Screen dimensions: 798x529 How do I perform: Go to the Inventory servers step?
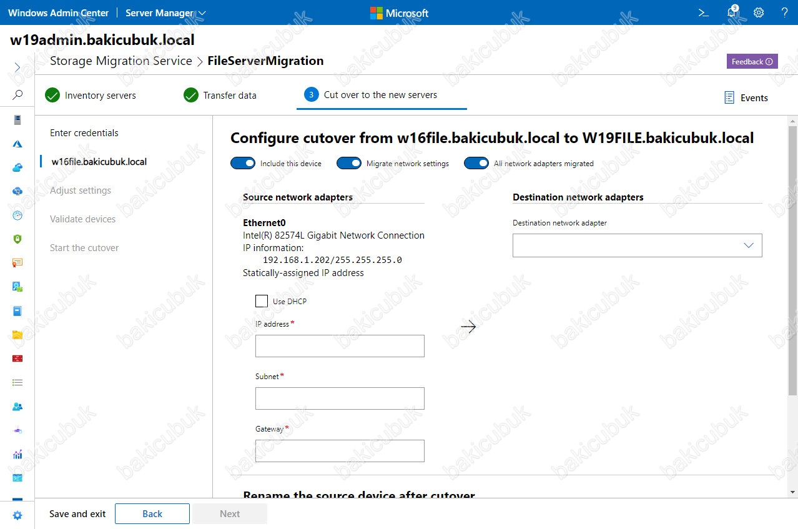(91, 96)
